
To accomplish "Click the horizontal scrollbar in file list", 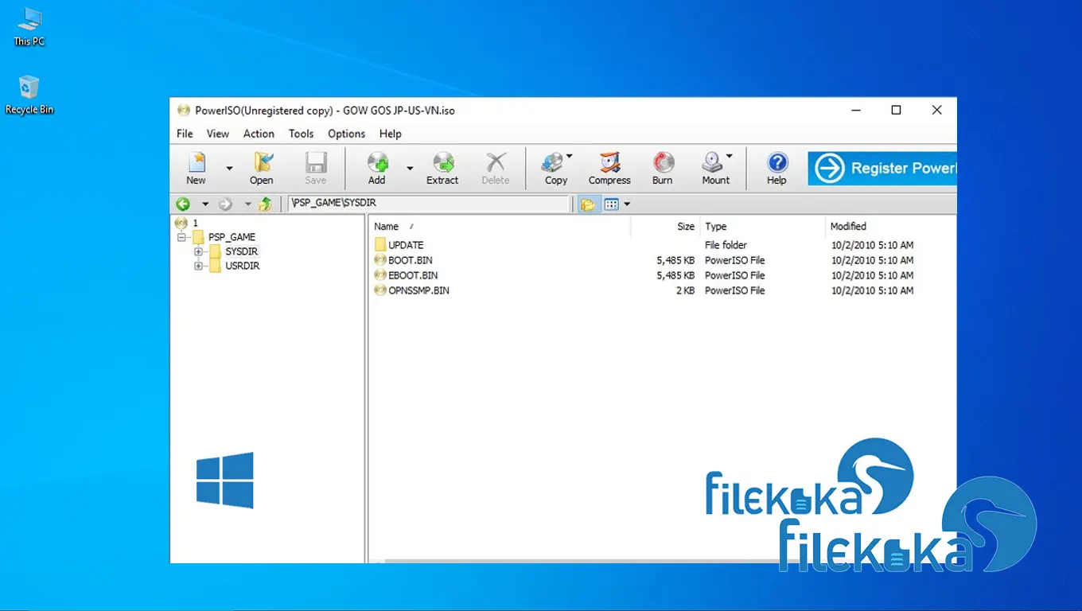I will click(x=581, y=561).
